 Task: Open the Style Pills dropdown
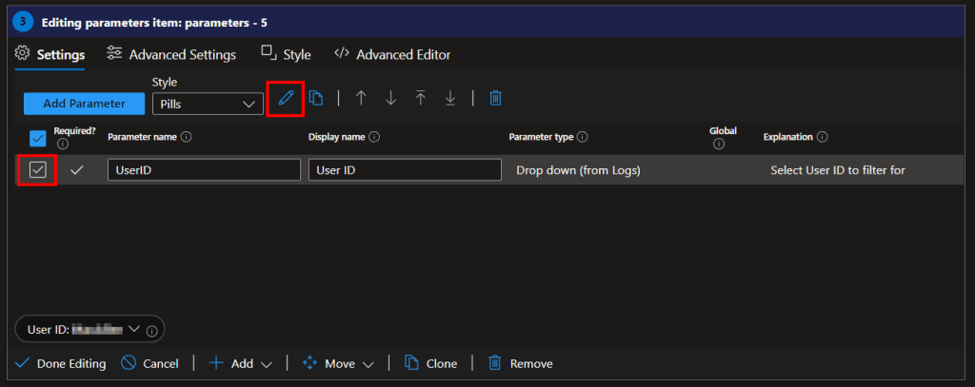208,104
